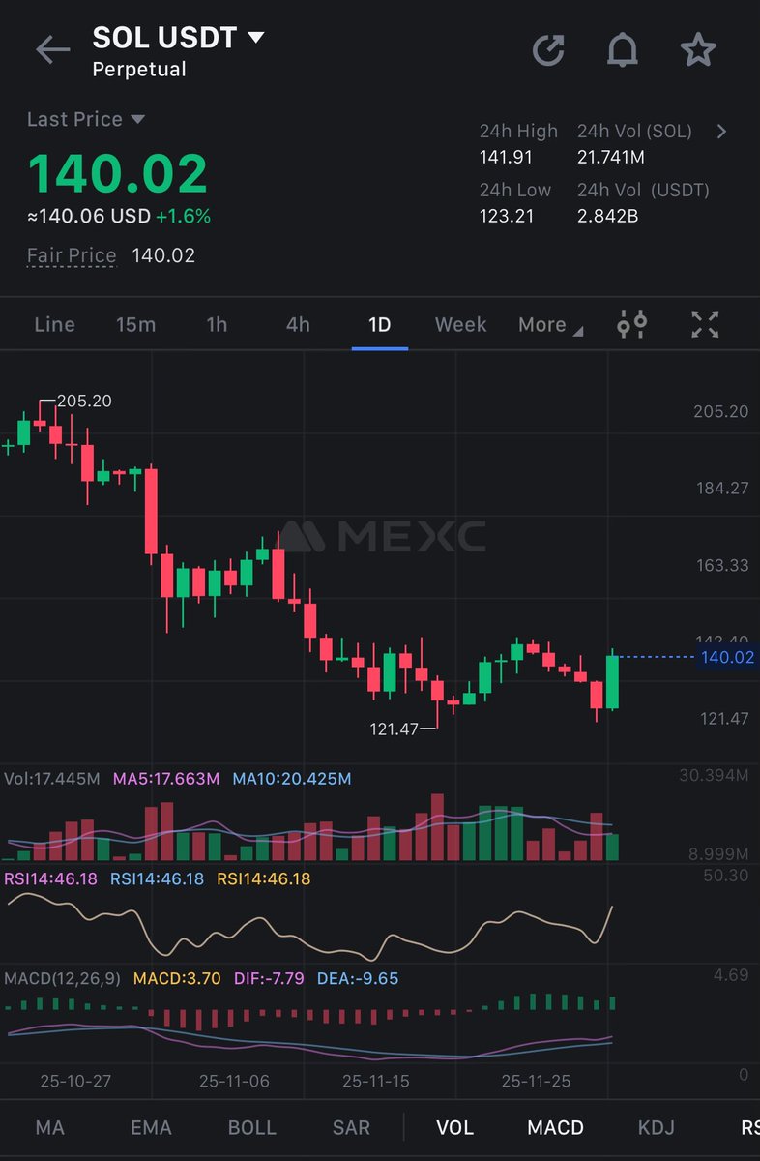The height and width of the screenshot is (1161, 760).
Task: Open the SOL USDT pair selector dropdown
Action: pyautogui.click(x=178, y=38)
